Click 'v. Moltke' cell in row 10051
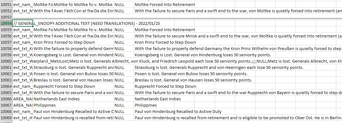Image resolution: width=342 pixels, height=123 pixels. click(x=104, y=4)
